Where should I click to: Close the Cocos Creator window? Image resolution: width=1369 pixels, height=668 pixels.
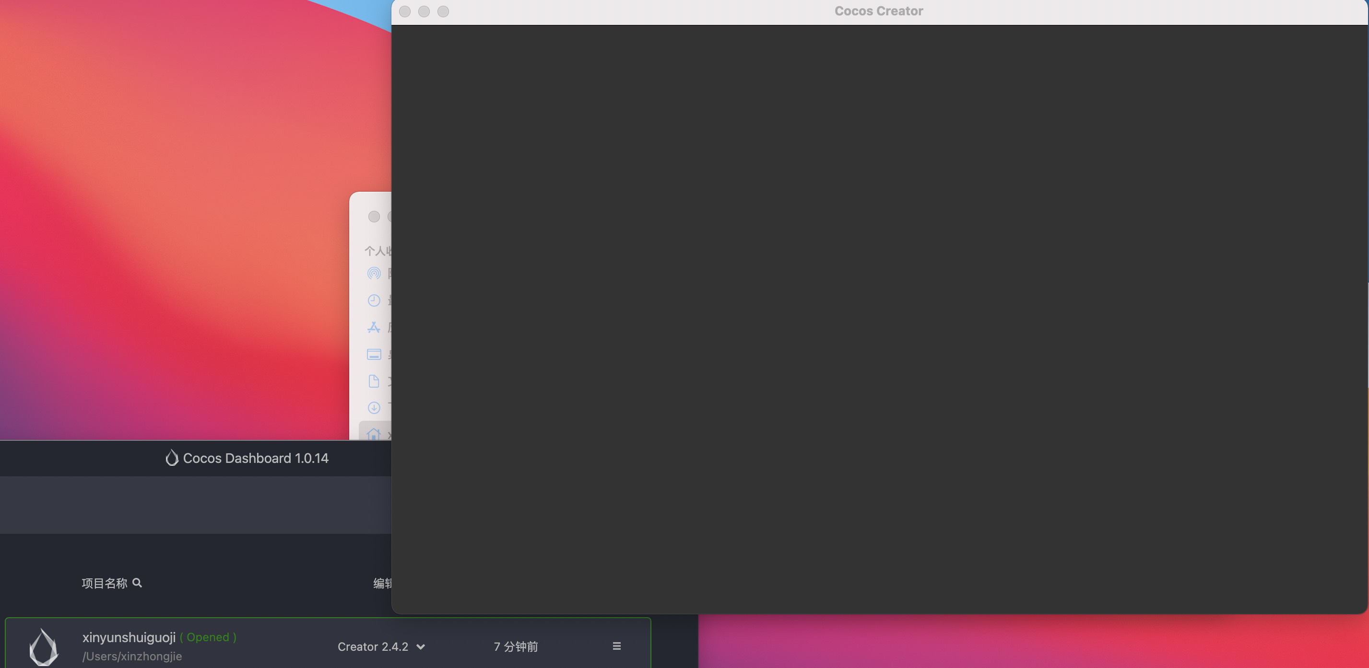405,12
